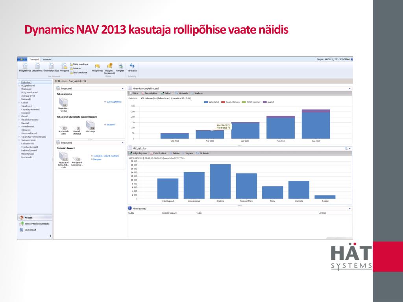Open Maksežurnaalid in navigation pane
This screenshot has width=403, height=302.
tap(28, 154)
